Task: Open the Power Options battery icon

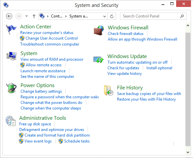Action: 12,88
